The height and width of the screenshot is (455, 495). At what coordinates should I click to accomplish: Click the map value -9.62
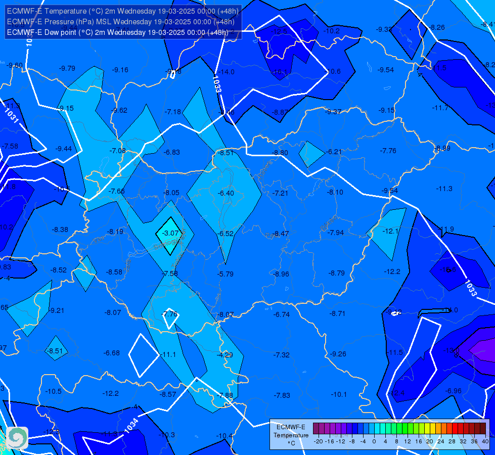pos(119,110)
